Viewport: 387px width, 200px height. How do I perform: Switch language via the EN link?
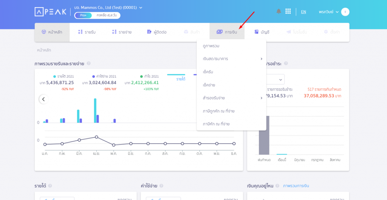[x=303, y=12]
